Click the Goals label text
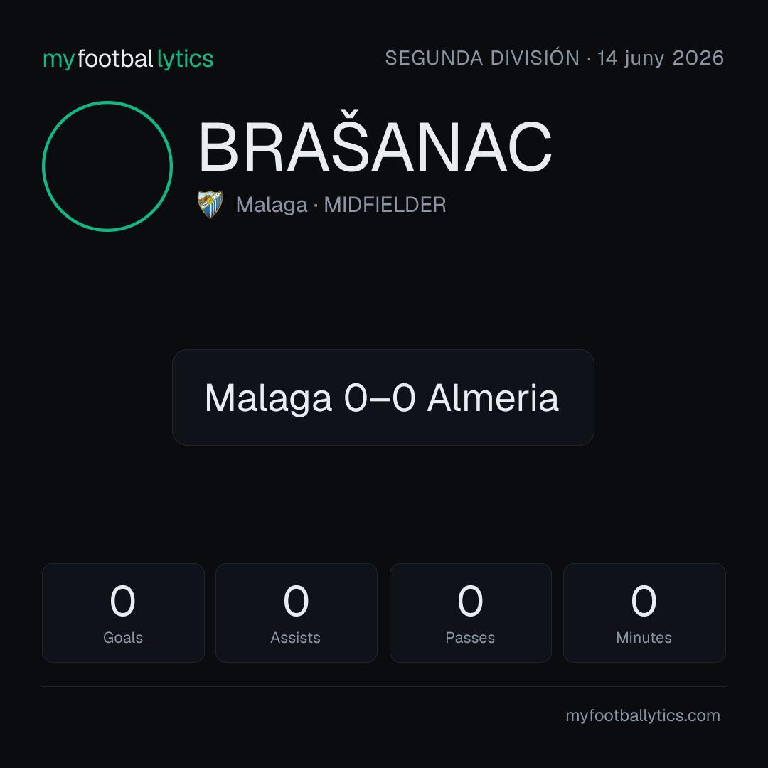 [x=123, y=638]
